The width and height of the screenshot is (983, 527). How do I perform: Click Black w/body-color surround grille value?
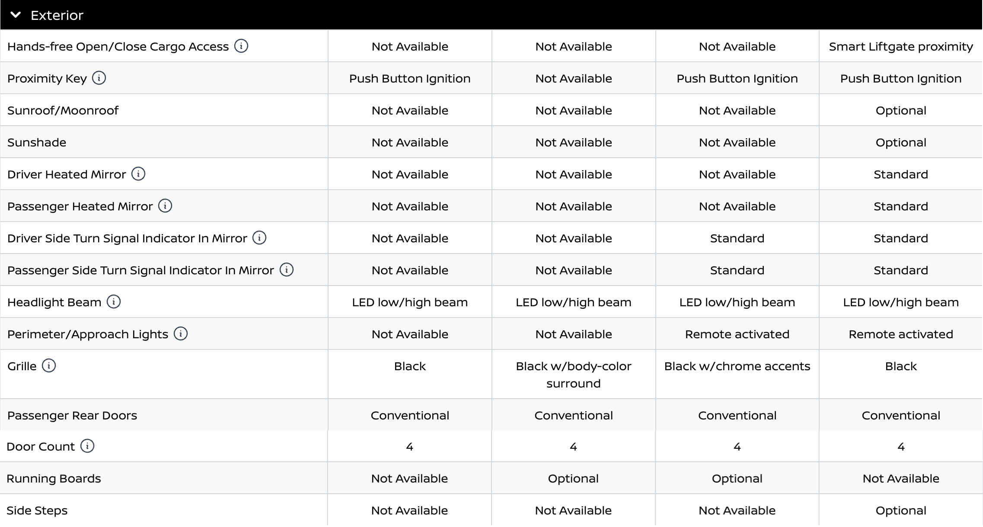coord(573,375)
